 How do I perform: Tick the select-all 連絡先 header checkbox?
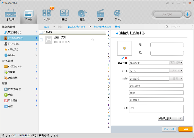[41, 32]
